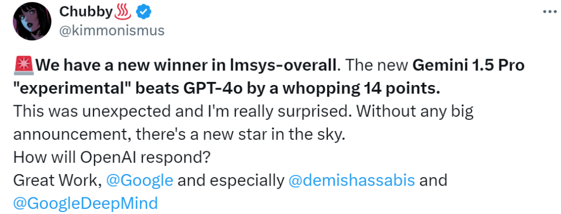Visit the @demishassabis profile mention
The image size is (561, 214).
[351, 180]
